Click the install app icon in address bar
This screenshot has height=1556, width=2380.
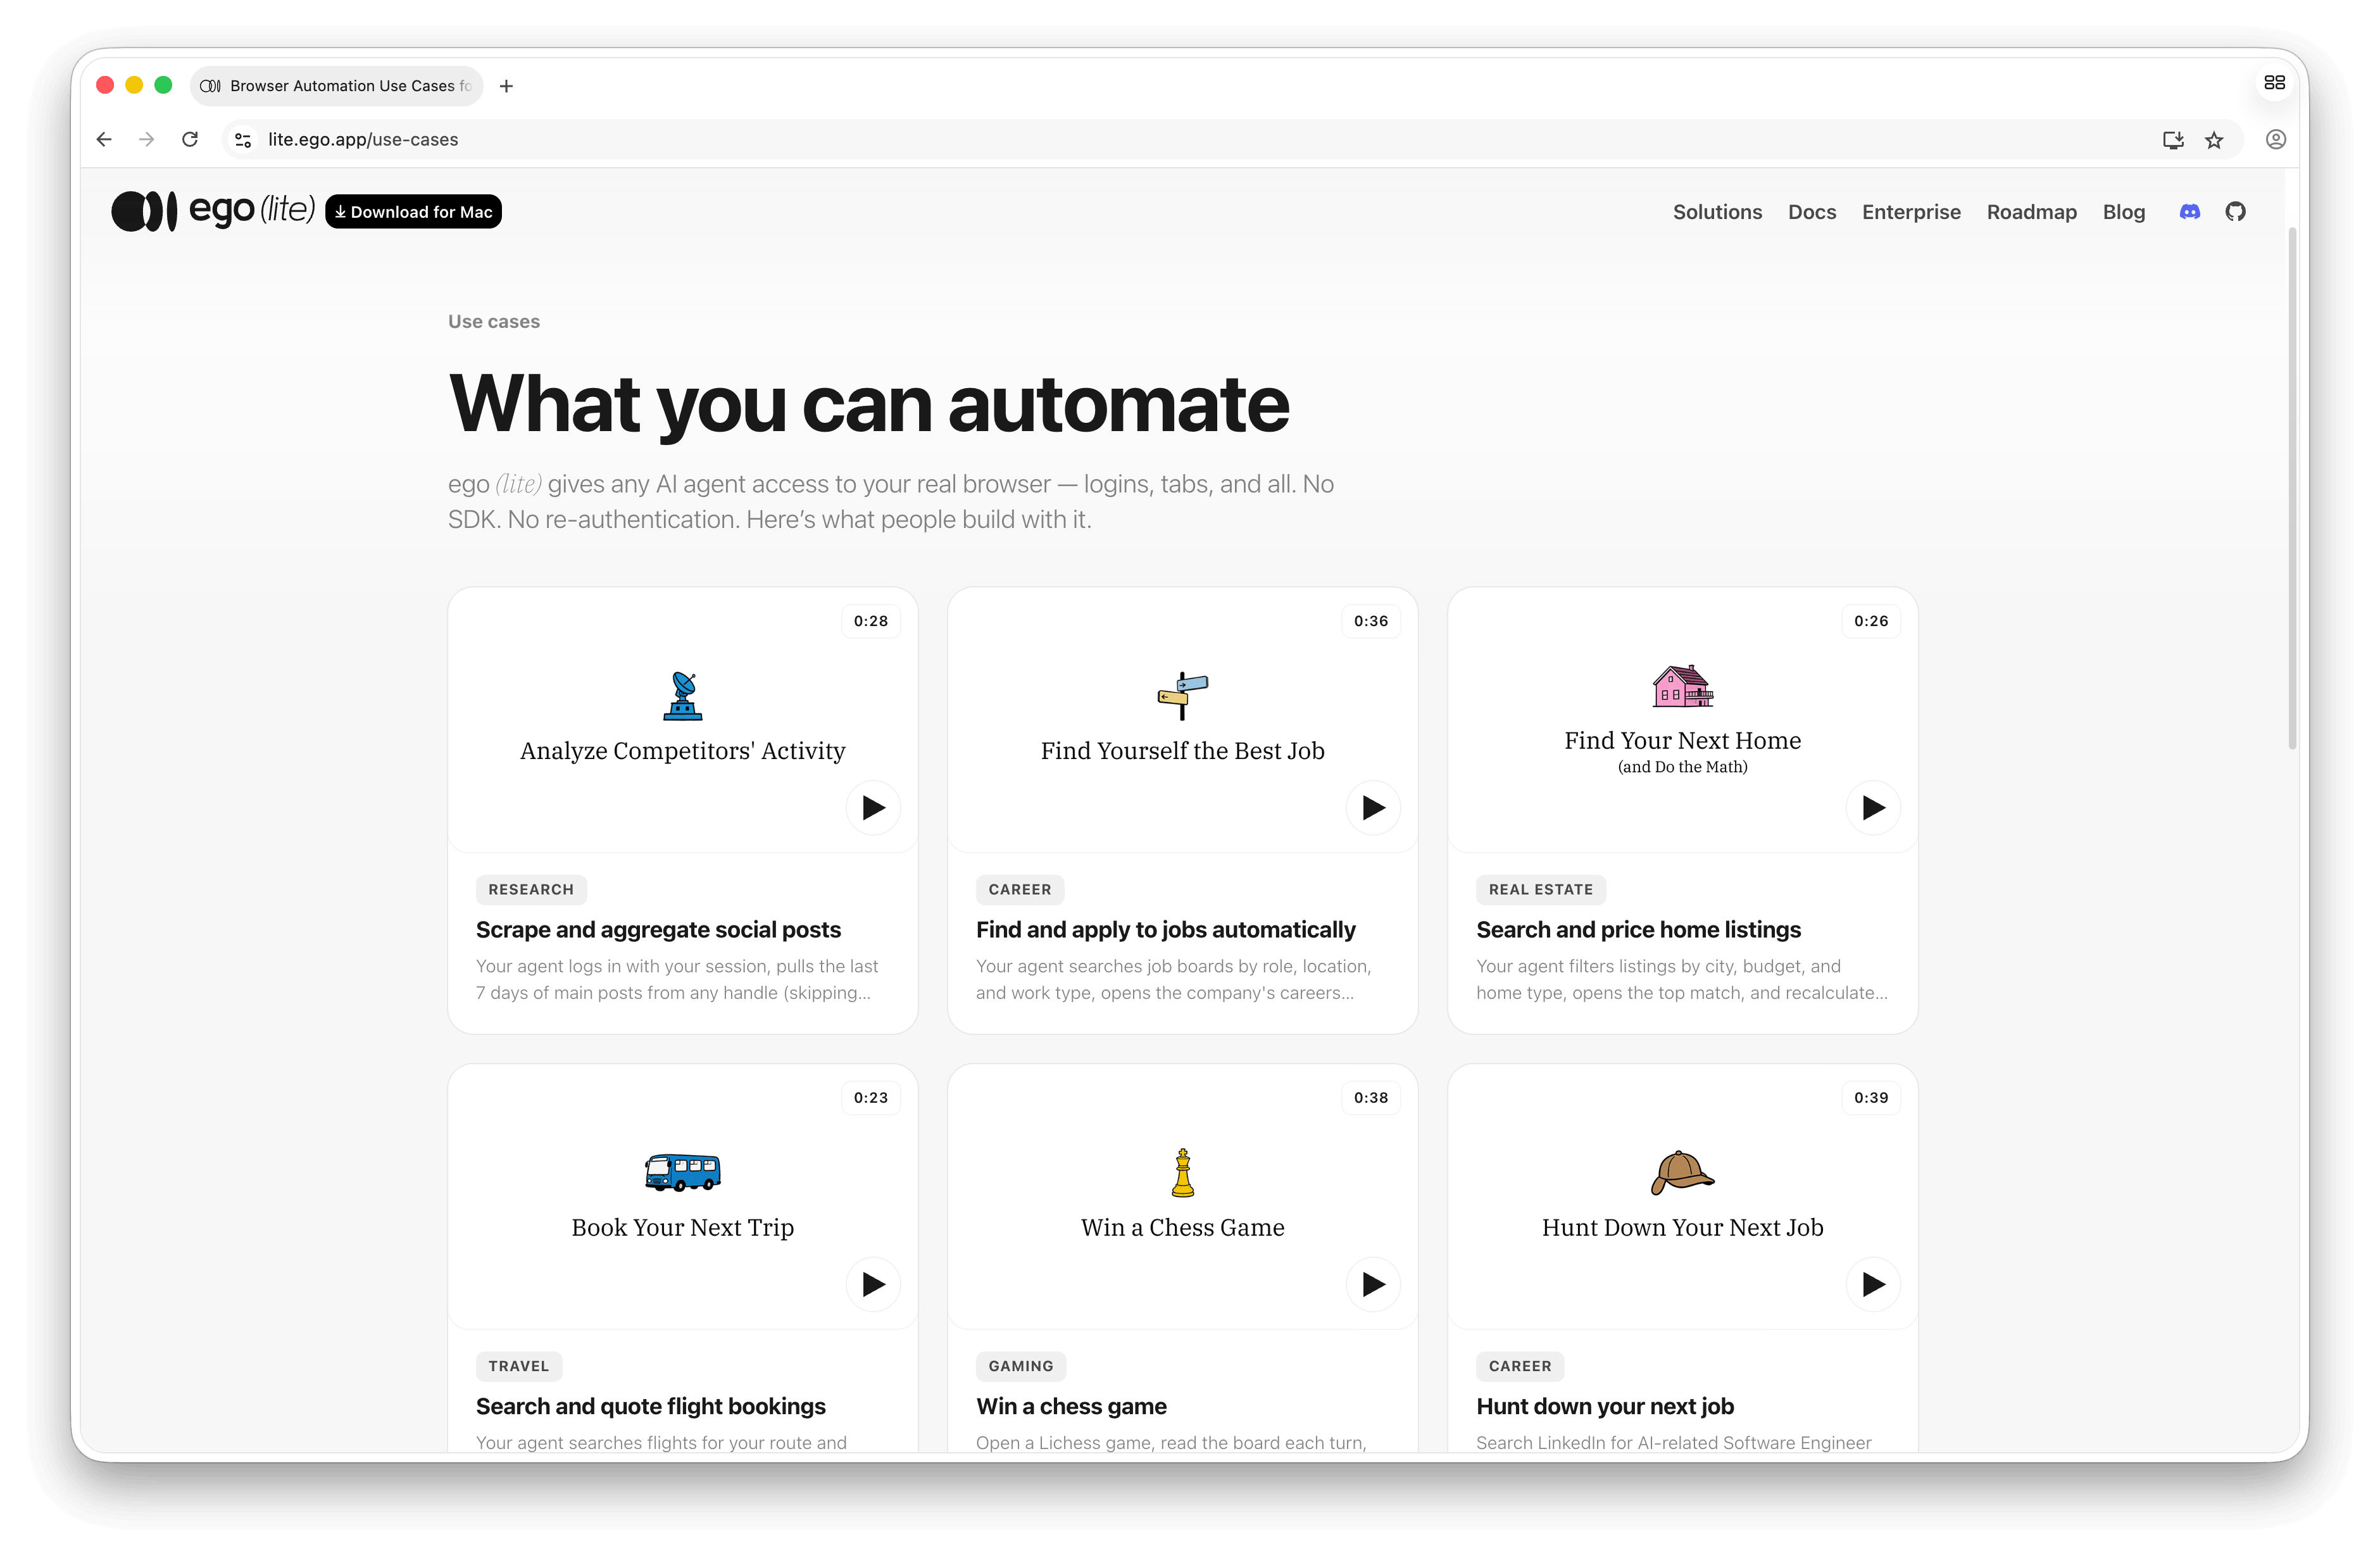click(2172, 140)
